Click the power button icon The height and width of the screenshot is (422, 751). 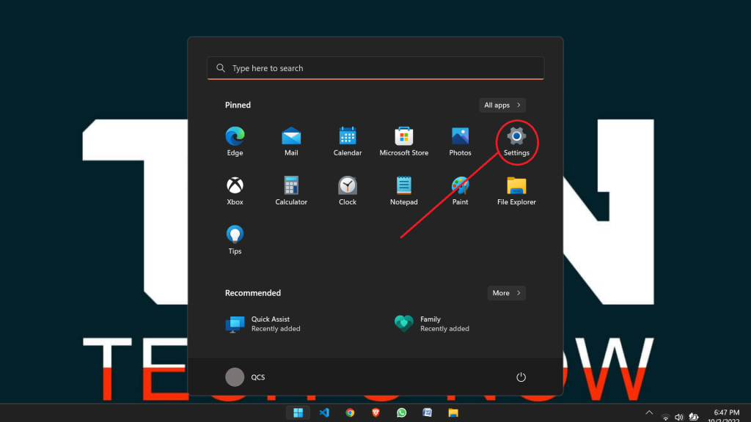click(x=521, y=377)
